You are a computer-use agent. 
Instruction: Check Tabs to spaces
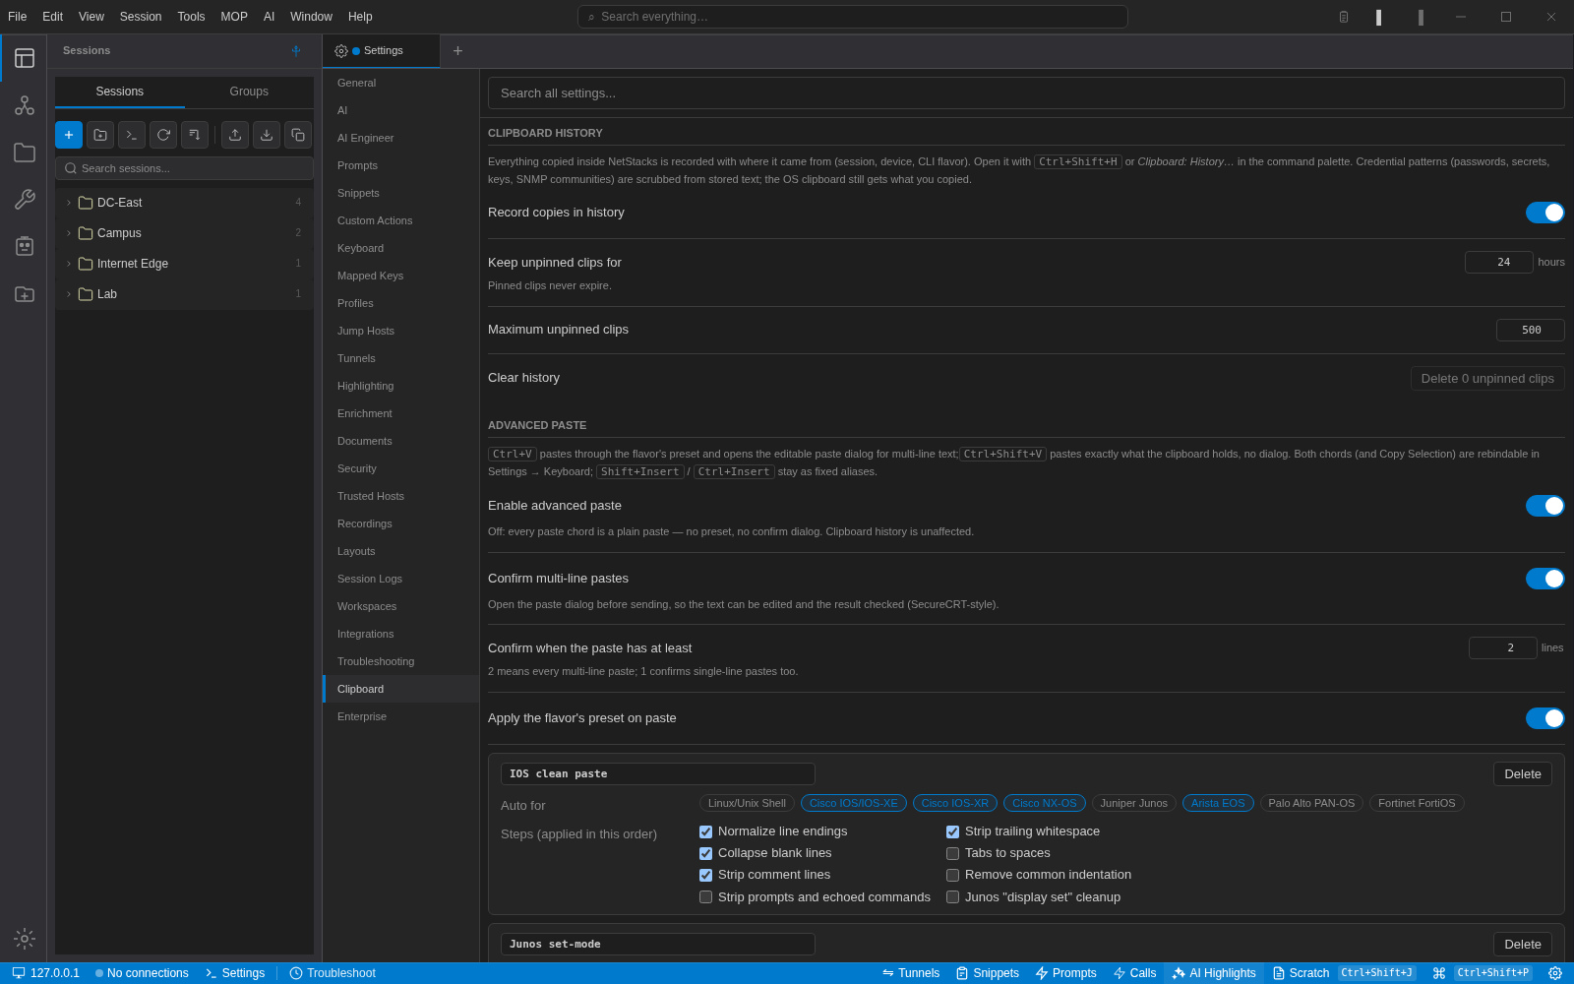coord(952,853)
